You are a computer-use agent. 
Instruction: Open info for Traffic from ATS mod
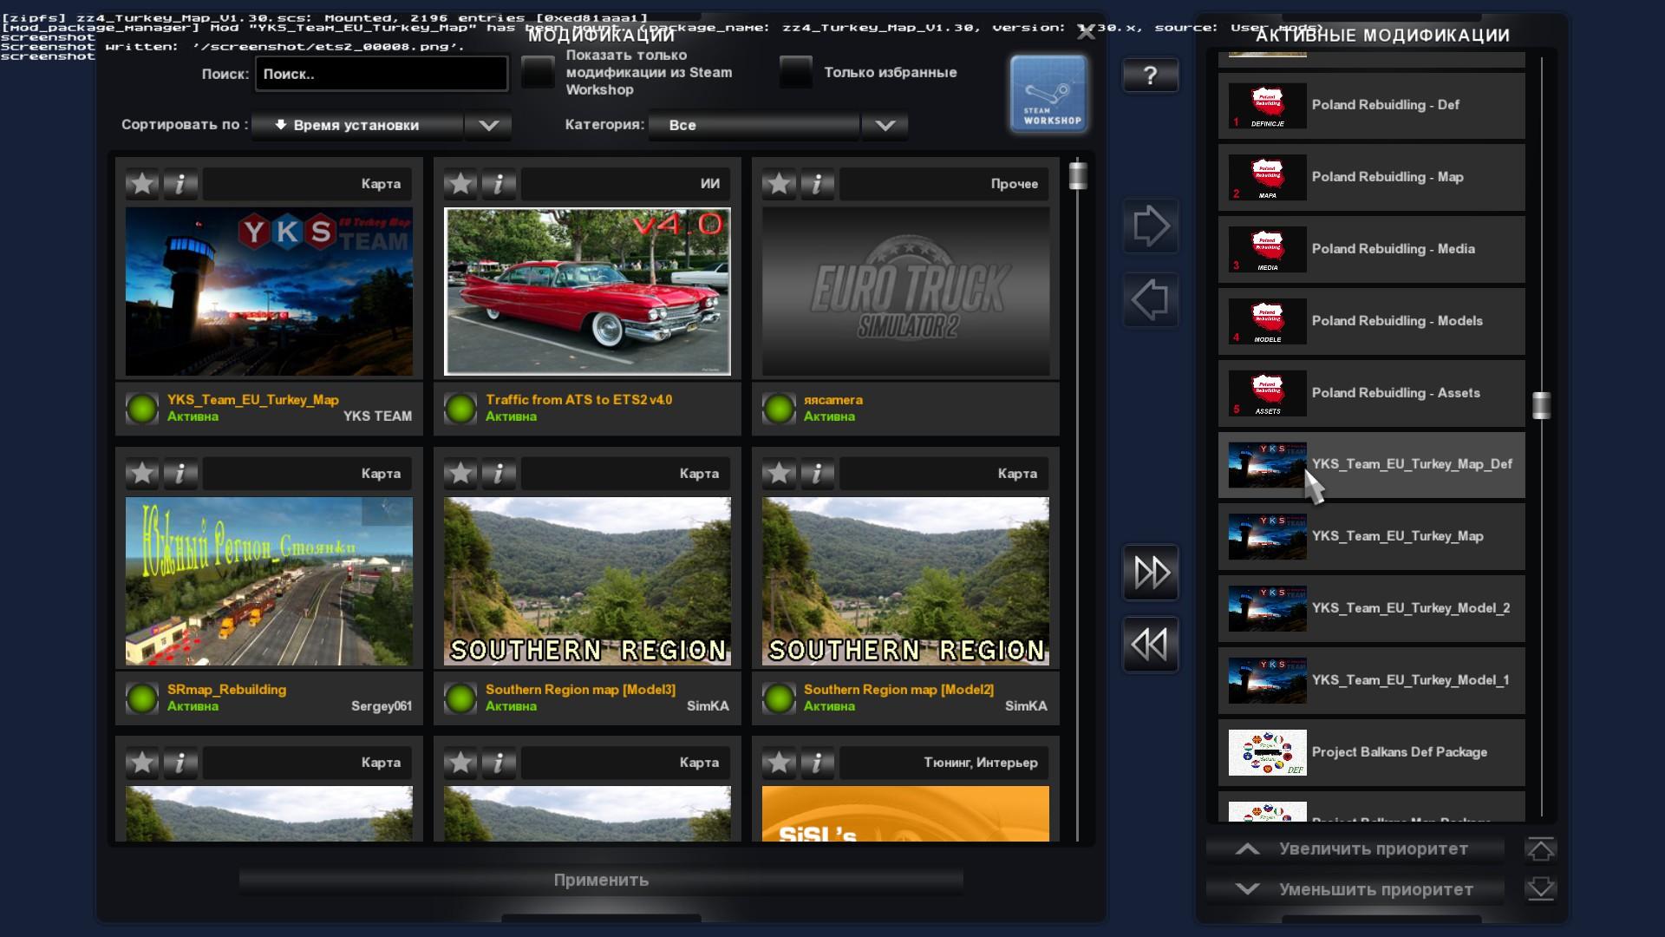point(499,184)
